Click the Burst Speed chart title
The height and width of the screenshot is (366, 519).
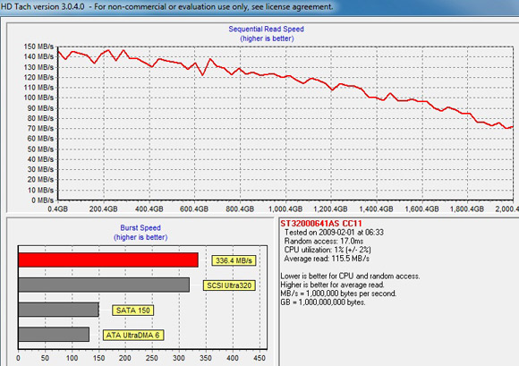click(140, 227)
